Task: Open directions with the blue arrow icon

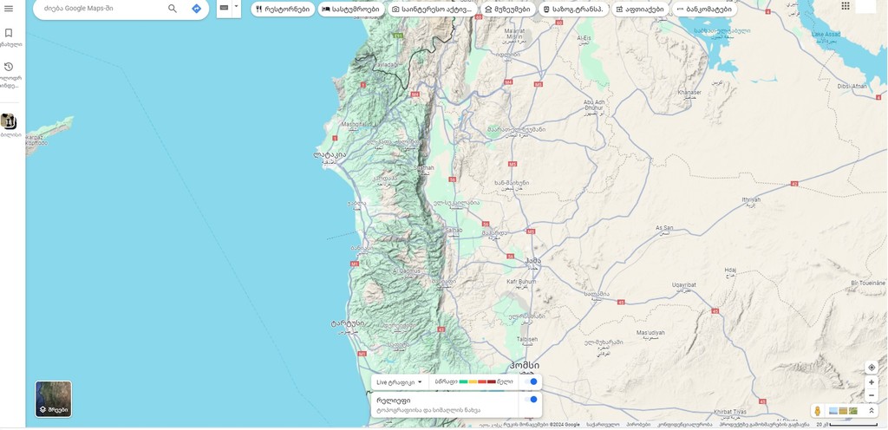Action: [x=196, y=9]
